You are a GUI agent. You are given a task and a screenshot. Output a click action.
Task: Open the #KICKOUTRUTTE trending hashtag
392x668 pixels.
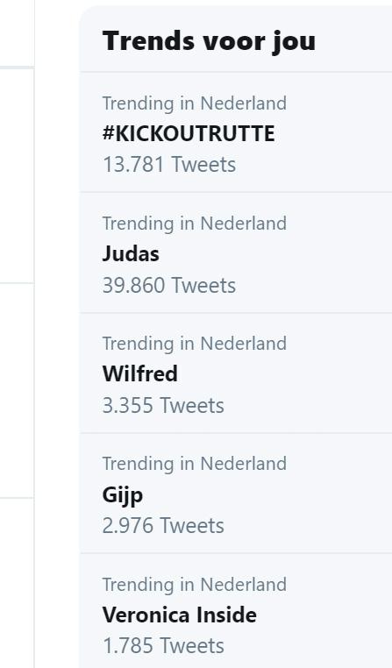pos(189,134)
